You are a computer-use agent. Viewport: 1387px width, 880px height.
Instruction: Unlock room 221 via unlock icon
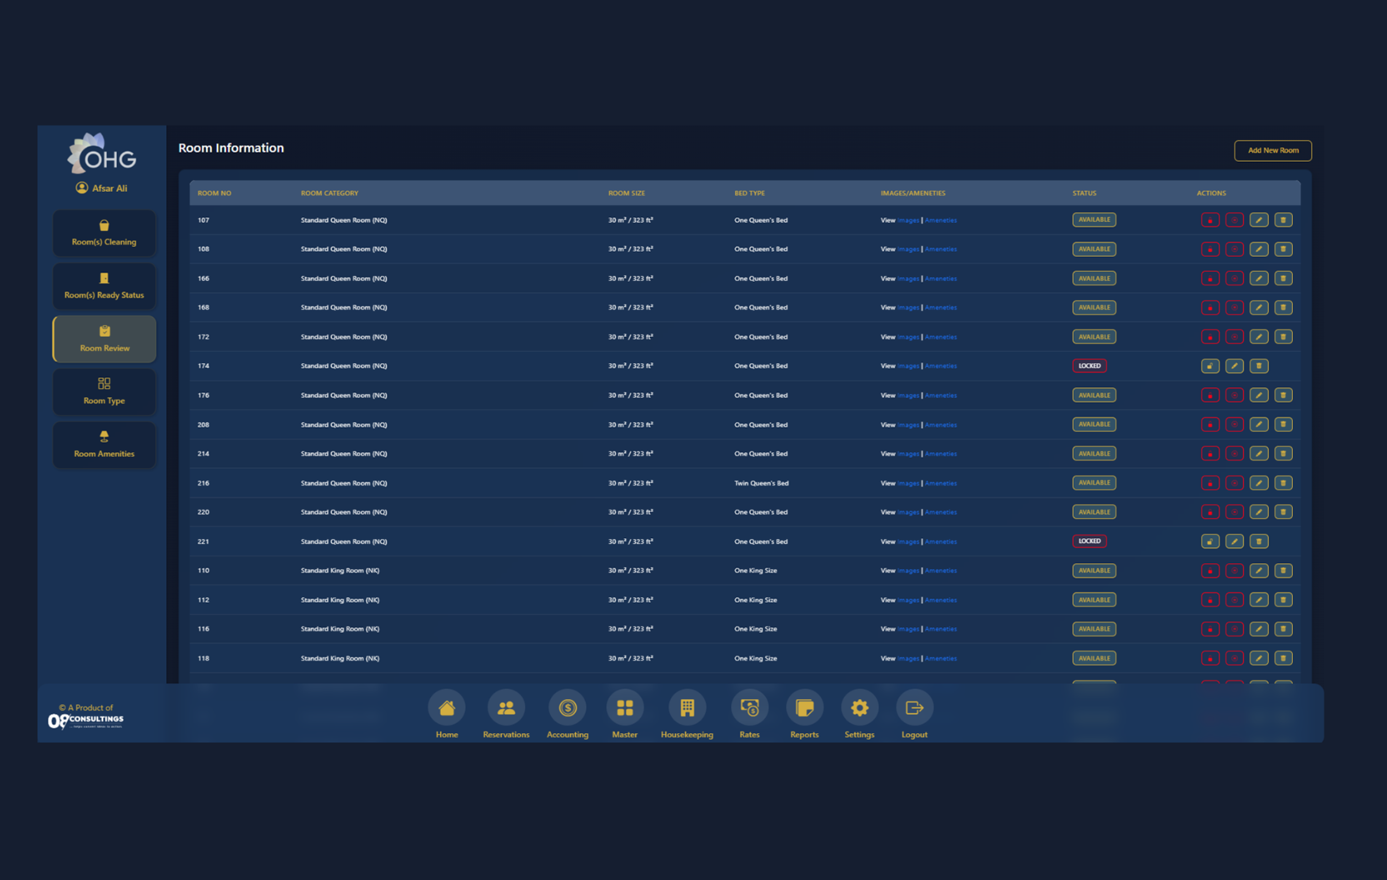click(x=1209, y=542)
